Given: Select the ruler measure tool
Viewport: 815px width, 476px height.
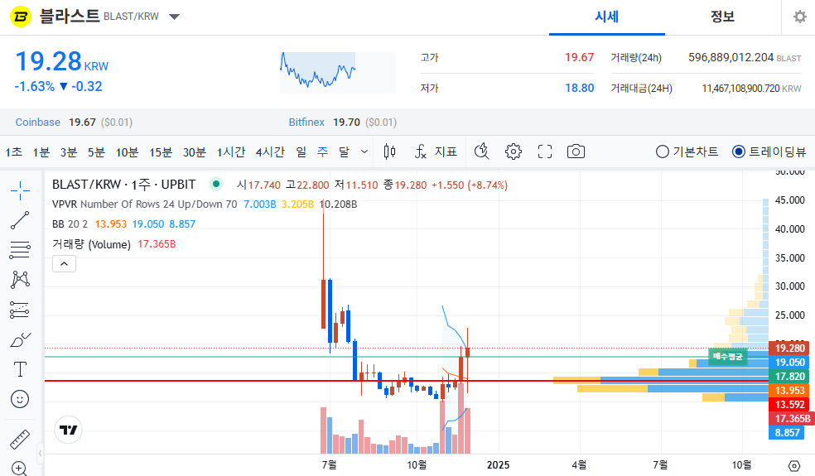Looking at the screenshot, I should coord(20,440).
